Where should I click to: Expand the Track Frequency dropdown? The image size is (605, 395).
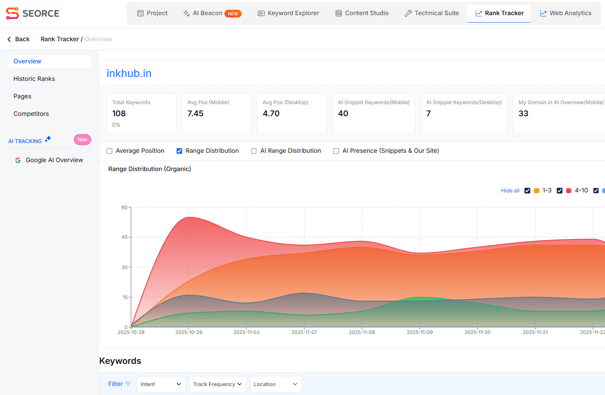pos(217,384)
